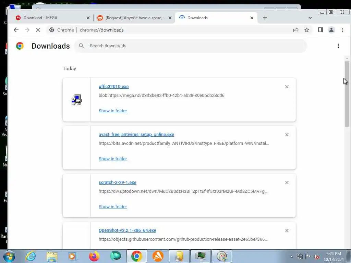Open the profile avatar menu
Viewport: 351px width, 263px height.
click(331, 30)
